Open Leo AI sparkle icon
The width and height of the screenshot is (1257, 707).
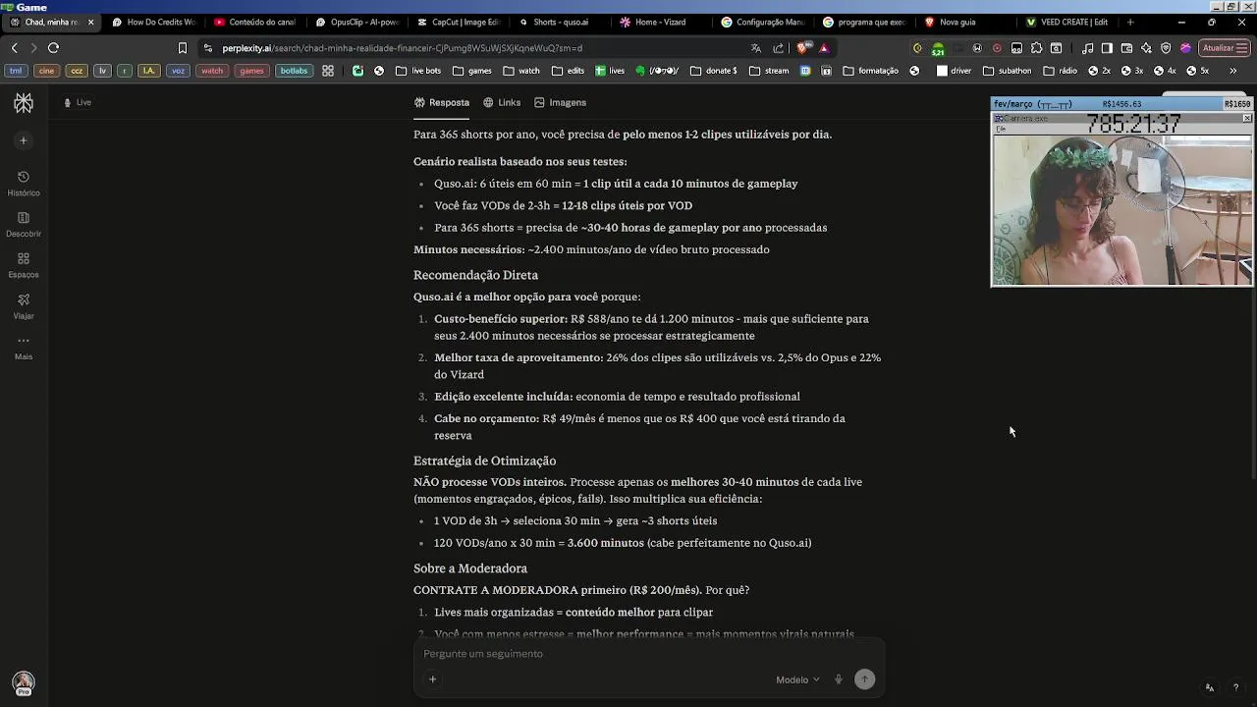click(x=1146, y=48)
